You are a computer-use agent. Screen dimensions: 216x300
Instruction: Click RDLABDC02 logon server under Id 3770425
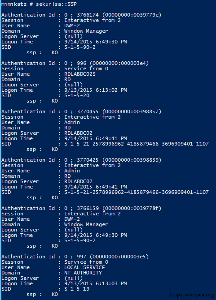point(78,182)
